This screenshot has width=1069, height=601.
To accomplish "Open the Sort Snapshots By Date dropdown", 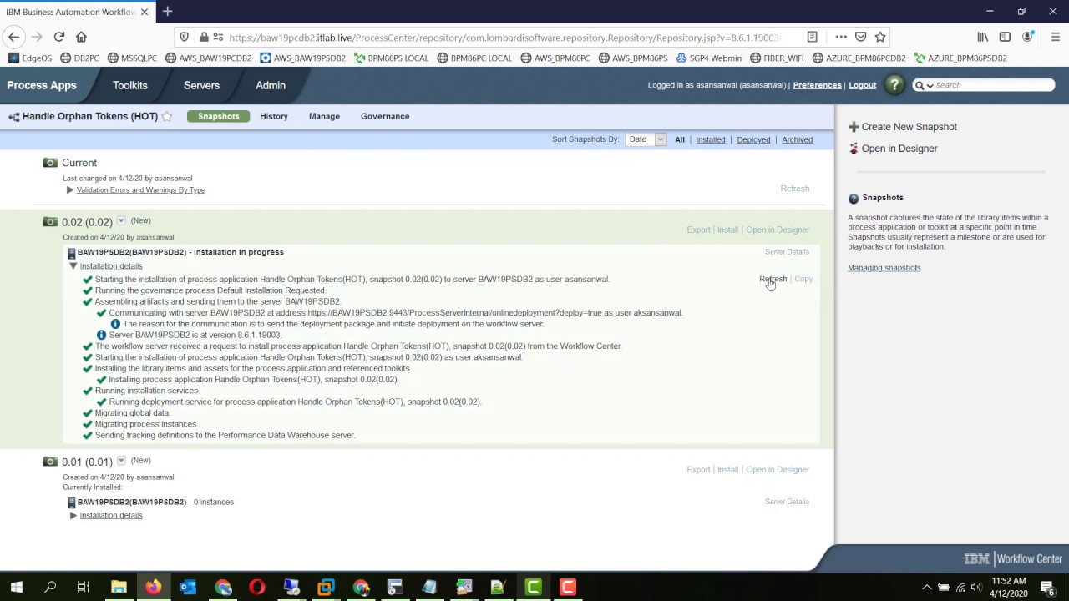I will [x=646, y=139].
